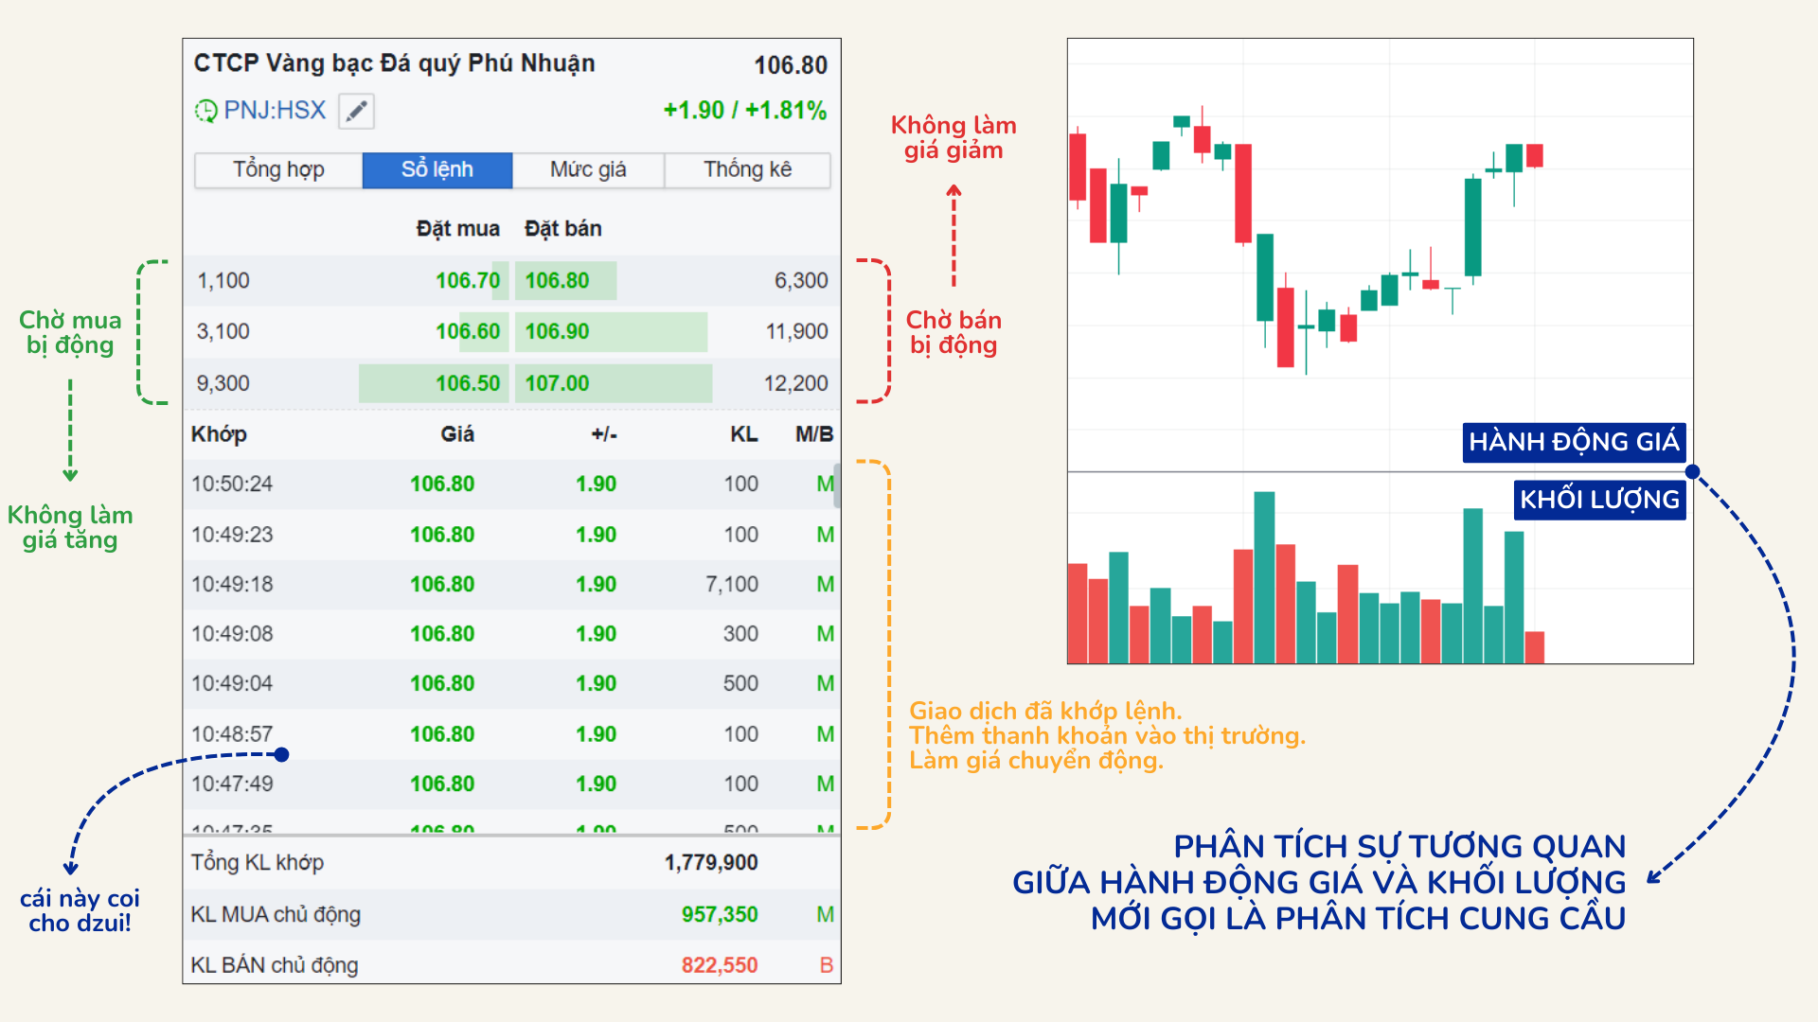This screenshot has width=1818, height=1022.
Task: Click the clock icon before PNJ:HSX
Action: [x=205, y=112]
